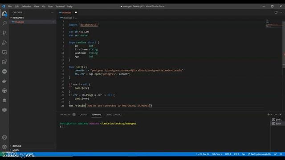Select the TERMINAL tab
The image size is (285, 160).
97,115
